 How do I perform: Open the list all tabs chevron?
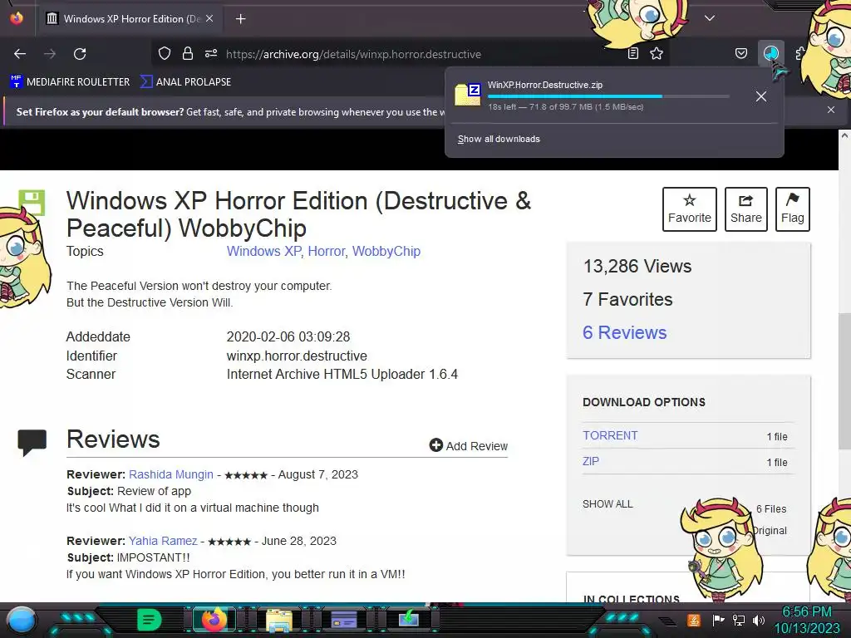tap(710, 18)
